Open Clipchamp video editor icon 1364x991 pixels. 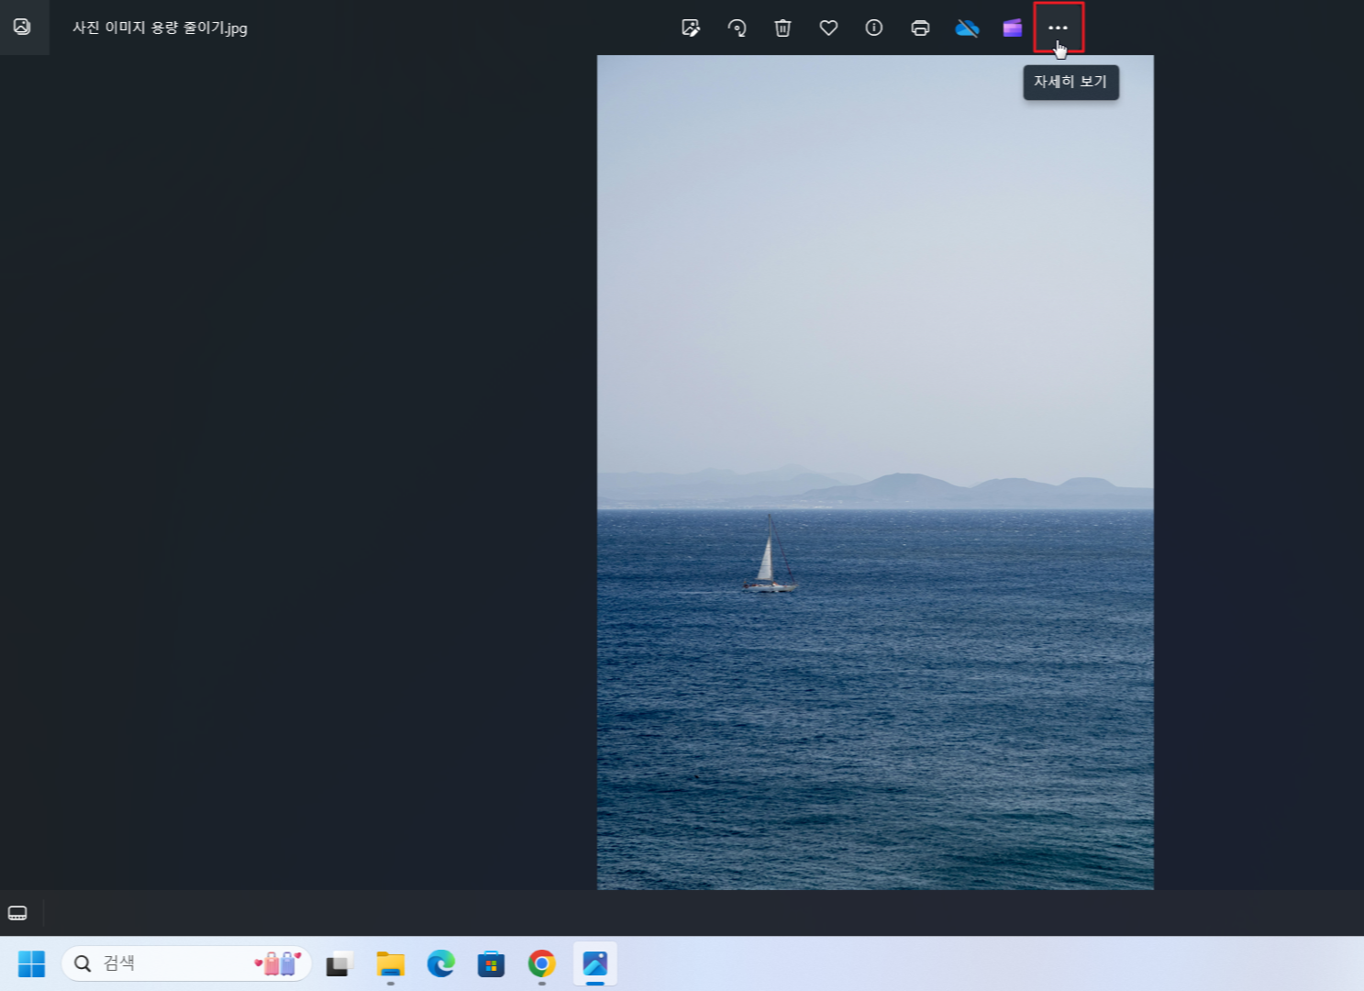(1013, 28)
